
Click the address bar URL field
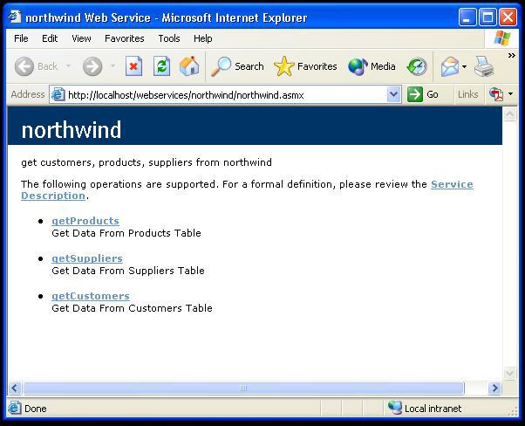tap(227, 95)
